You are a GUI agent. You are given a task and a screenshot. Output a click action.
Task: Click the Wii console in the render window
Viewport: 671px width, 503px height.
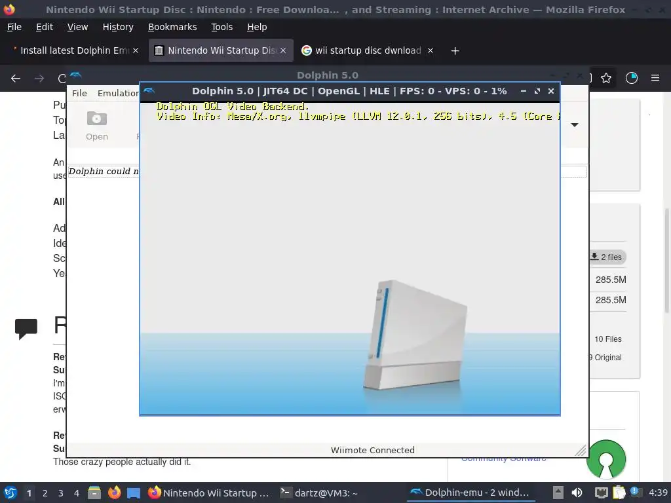coord(415,335)
